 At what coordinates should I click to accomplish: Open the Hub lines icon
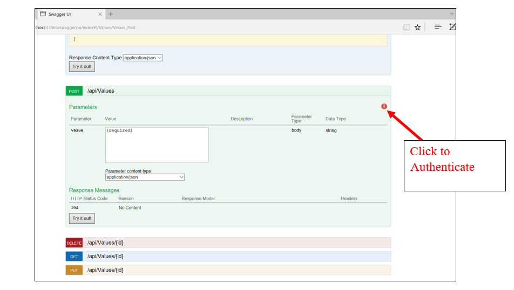pyautogui.click(x=438, y=27)
